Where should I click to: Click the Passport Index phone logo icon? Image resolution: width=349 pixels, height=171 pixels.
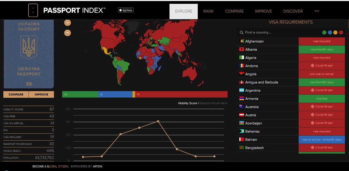pos(33,10)
